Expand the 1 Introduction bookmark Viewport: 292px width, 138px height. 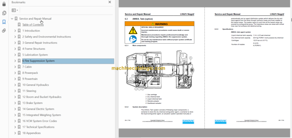tap(15, 31)
